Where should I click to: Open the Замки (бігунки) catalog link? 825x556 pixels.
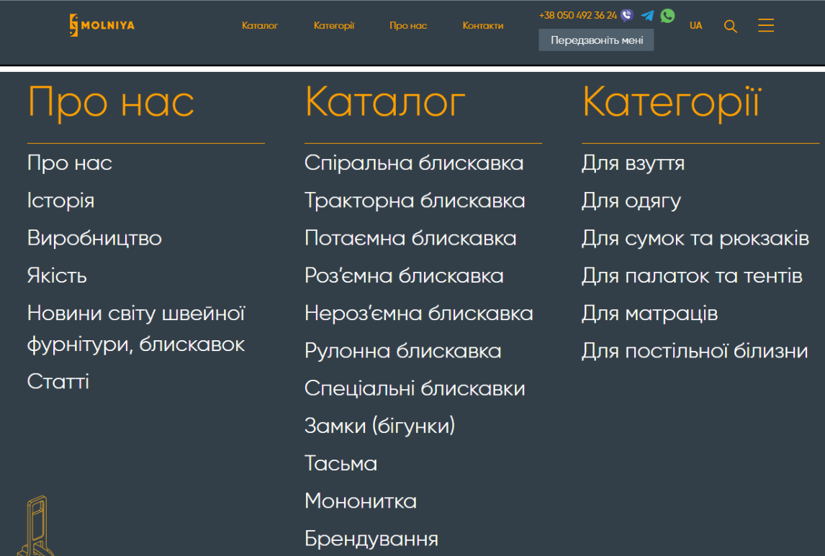coord(379,426)
